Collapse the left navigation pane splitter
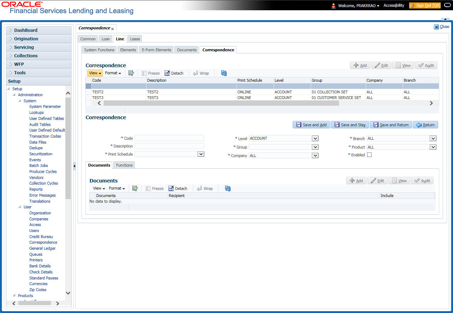This screenshot has width=453, height=313. pyautogui.click(x=74, y=166)
